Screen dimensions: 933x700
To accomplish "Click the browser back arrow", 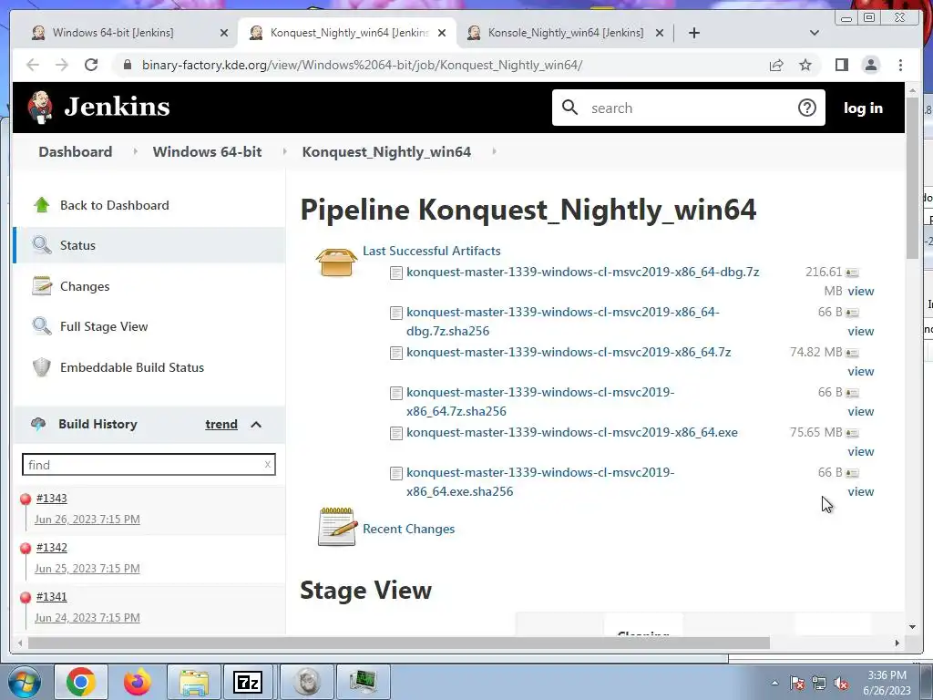I will click(x=33, y=65).
